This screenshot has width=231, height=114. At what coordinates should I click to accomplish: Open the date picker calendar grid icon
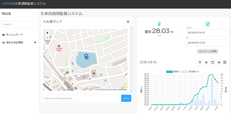225,62
